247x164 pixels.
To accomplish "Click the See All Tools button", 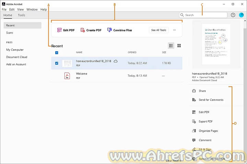I will pos(158,30).
